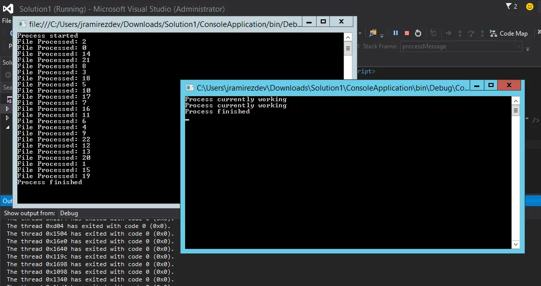This screenshot has width=541, height=286.
Task: Click the Visual Studio logo icon
Action: (x=8, y=9)
